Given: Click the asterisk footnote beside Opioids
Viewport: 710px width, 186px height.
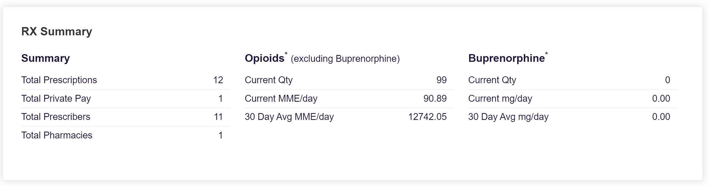Looking at the screenshot, I should point(286,54).
